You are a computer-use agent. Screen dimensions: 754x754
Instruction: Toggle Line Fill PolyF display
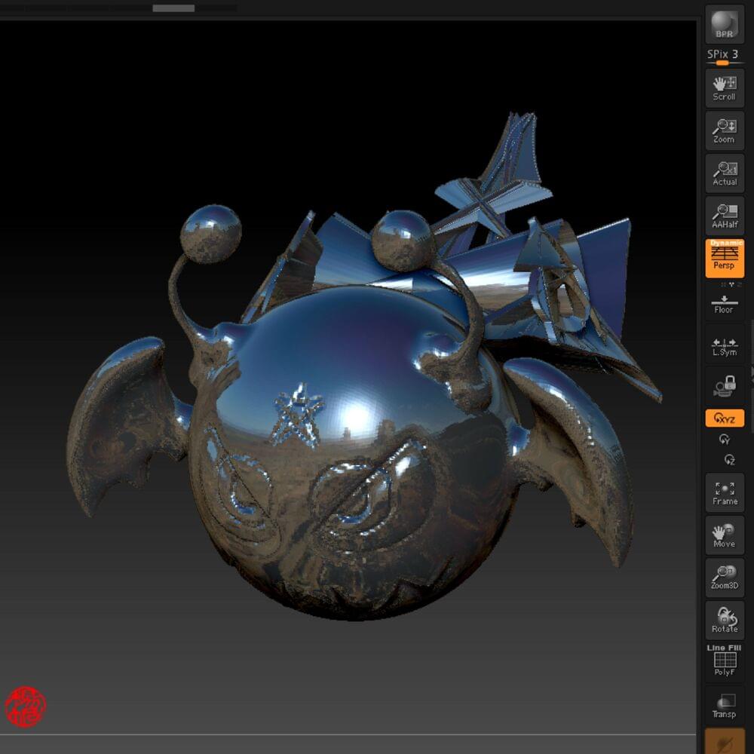click(724, 661)
